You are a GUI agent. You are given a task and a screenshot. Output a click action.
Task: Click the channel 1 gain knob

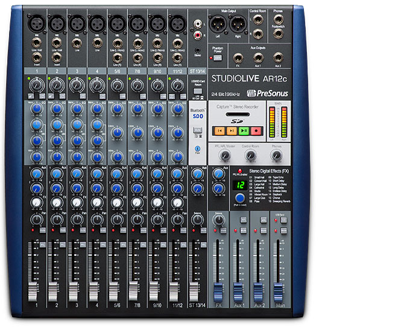37,86
